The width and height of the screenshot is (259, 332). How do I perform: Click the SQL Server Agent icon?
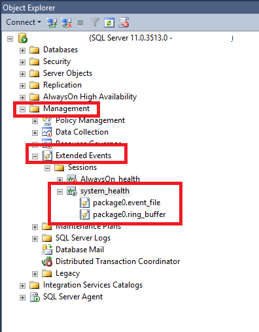click(x=35, y=297)
